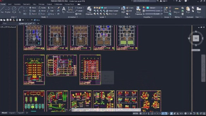Click the Share button in quick access toolbar
206x116 pixels.
pyautogui.click(x=37, y=20)
